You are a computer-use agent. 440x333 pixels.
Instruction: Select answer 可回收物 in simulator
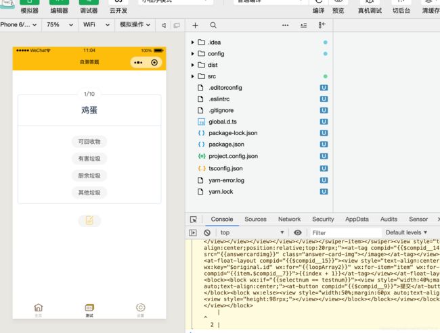tap(89, 142)
